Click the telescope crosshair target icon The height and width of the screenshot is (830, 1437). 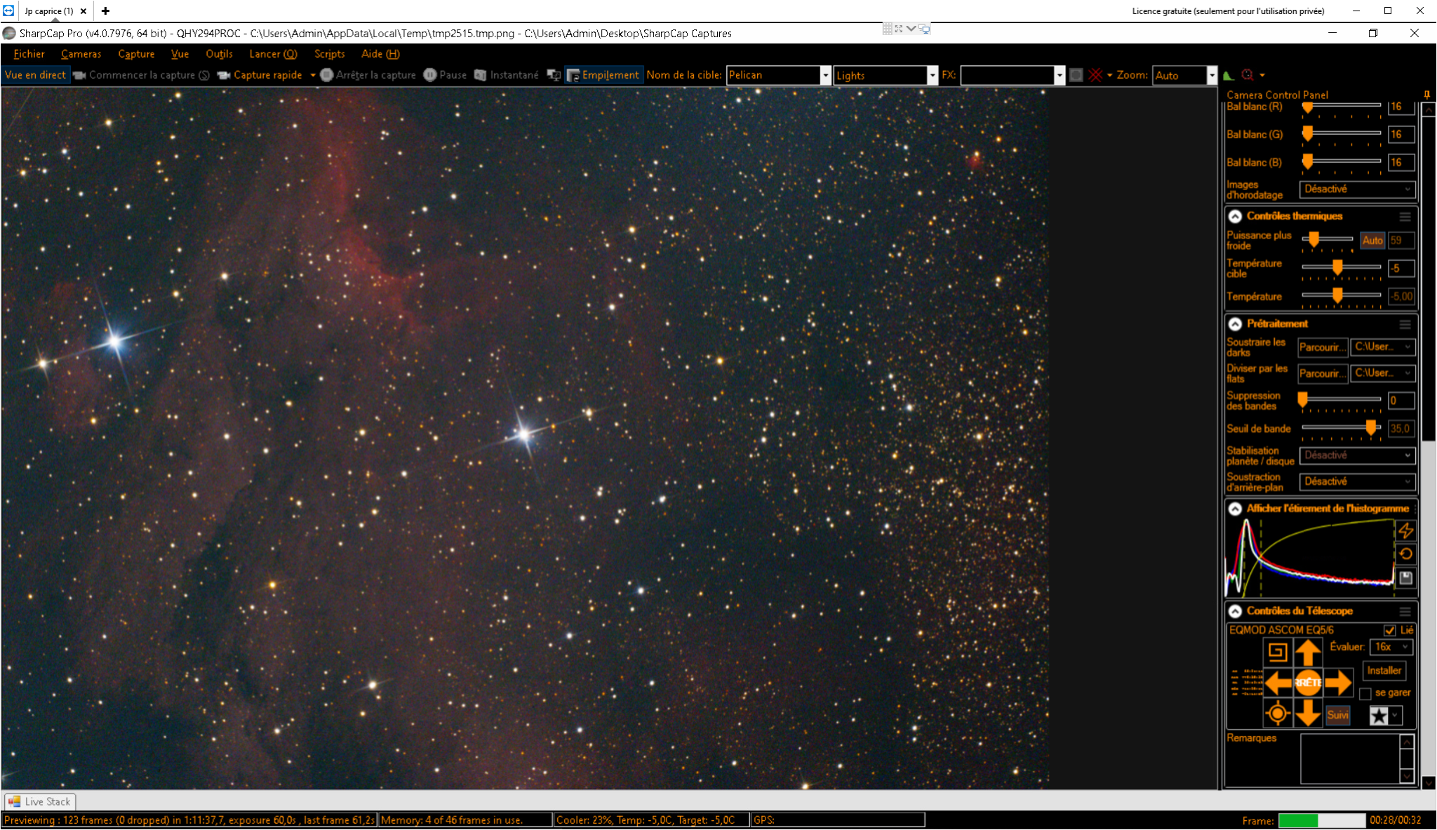click(1278, 714)
